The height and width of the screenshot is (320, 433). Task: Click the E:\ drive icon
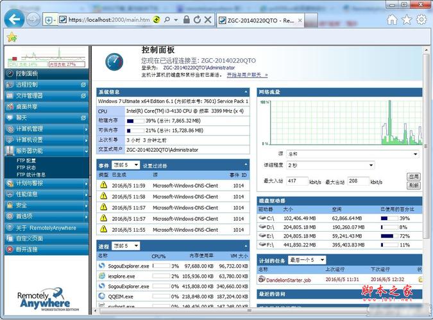click(262, 236)
